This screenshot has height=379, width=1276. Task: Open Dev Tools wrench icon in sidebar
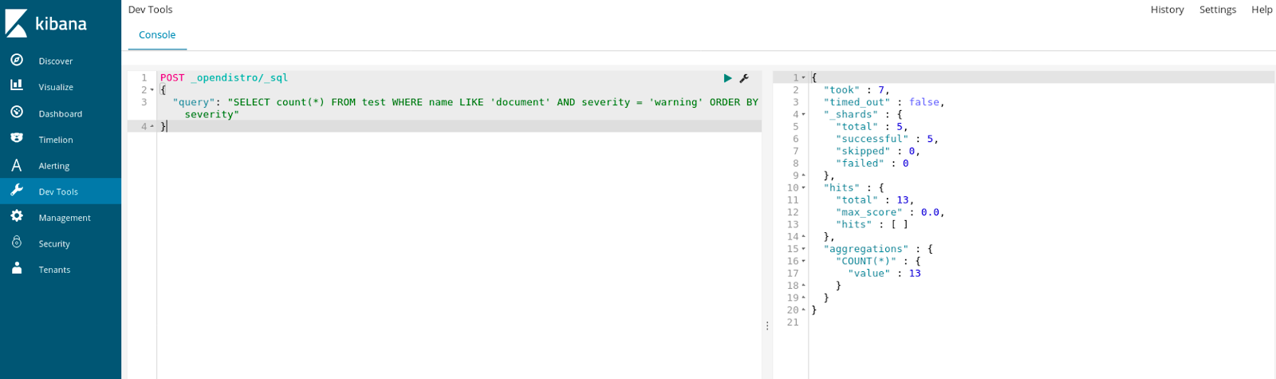pos(17,191)
